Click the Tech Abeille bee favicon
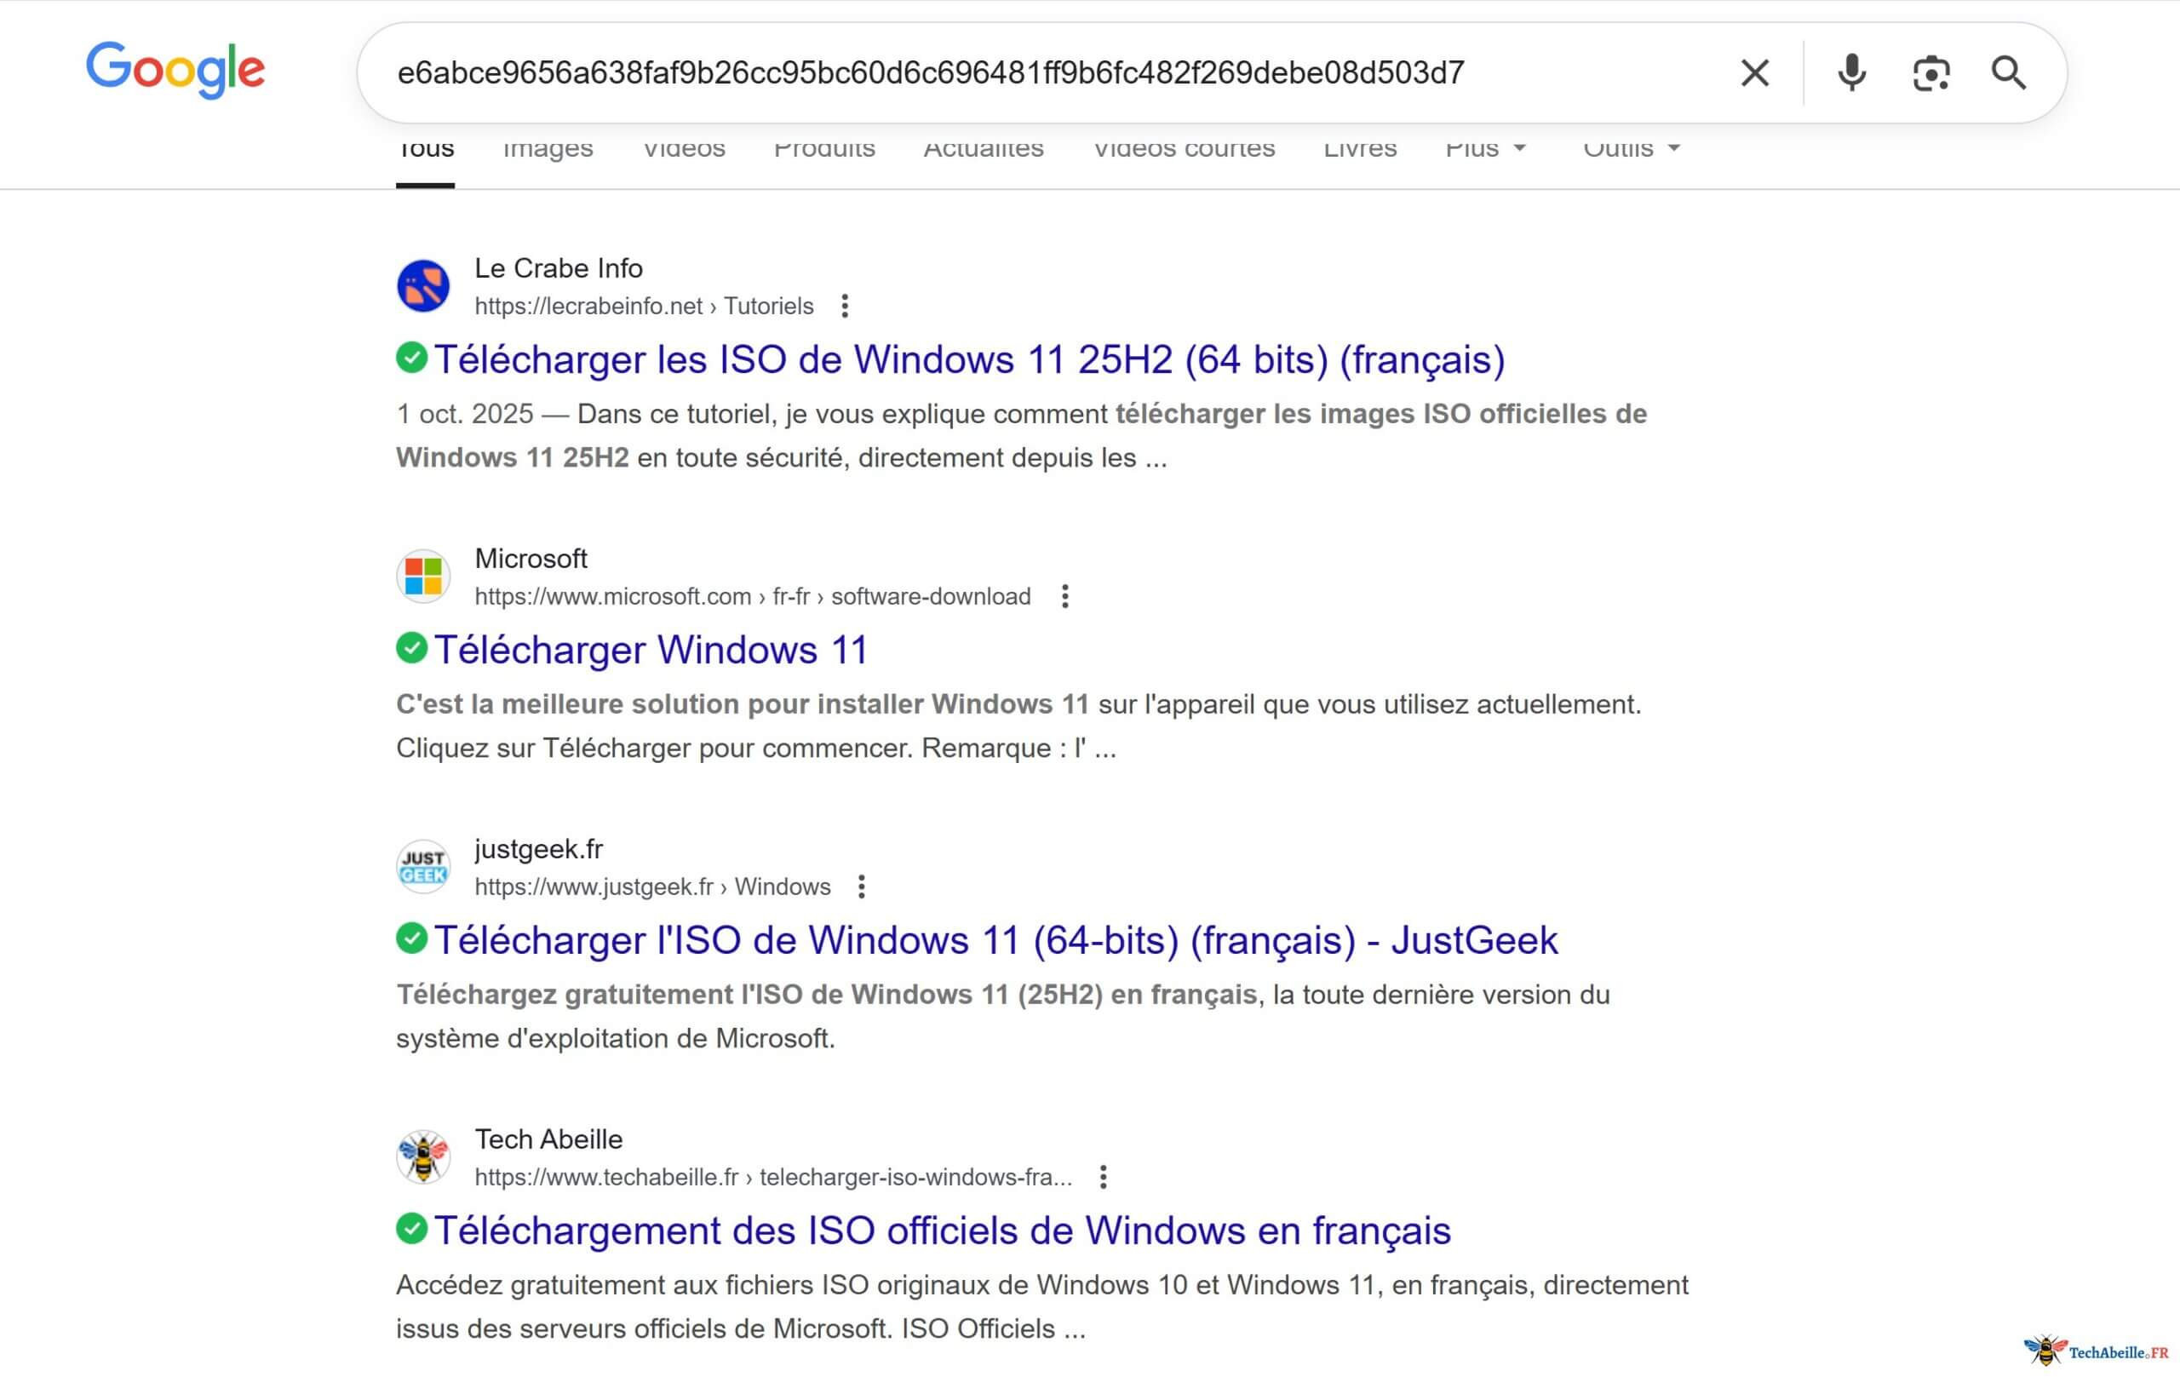 click(x=422, y=1156)
